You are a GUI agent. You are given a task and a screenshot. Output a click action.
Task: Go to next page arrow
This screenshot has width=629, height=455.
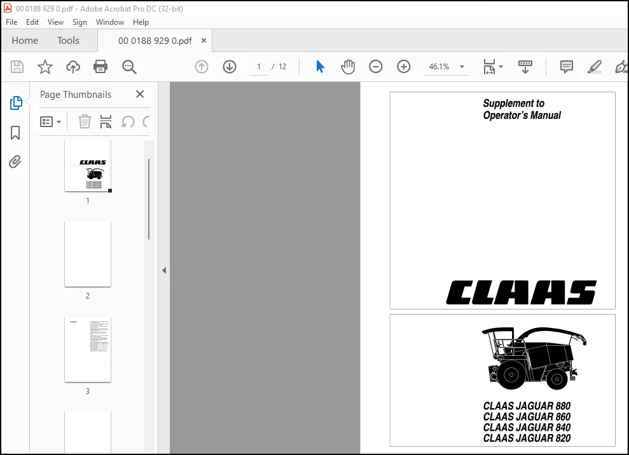(230, 67)
